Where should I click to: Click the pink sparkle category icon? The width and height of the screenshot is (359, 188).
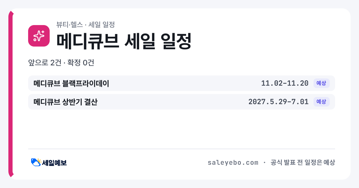click(39, 36)
